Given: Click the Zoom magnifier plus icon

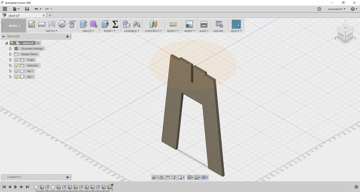Looking at the screenshot, I should (x=174, y=178).
